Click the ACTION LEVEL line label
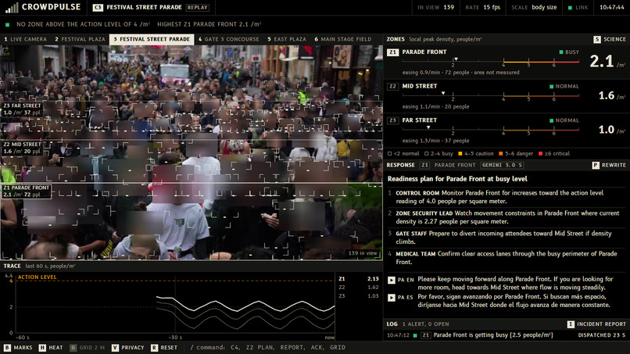The width and height of the screenshot is (630, 354). [x=37, y=277]
